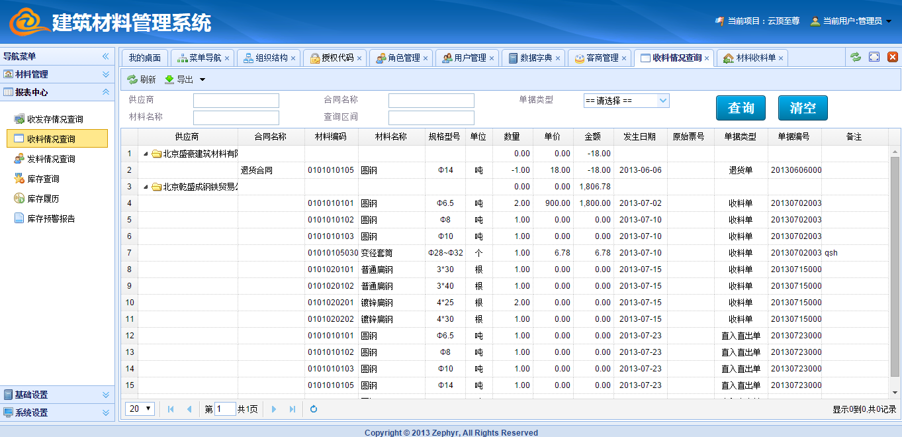Close the 用户管理 tab
The height and width of the screenshot is (437, 902).
[492, 58]
